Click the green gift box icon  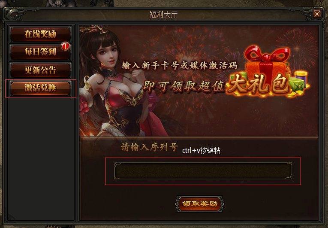297,85
